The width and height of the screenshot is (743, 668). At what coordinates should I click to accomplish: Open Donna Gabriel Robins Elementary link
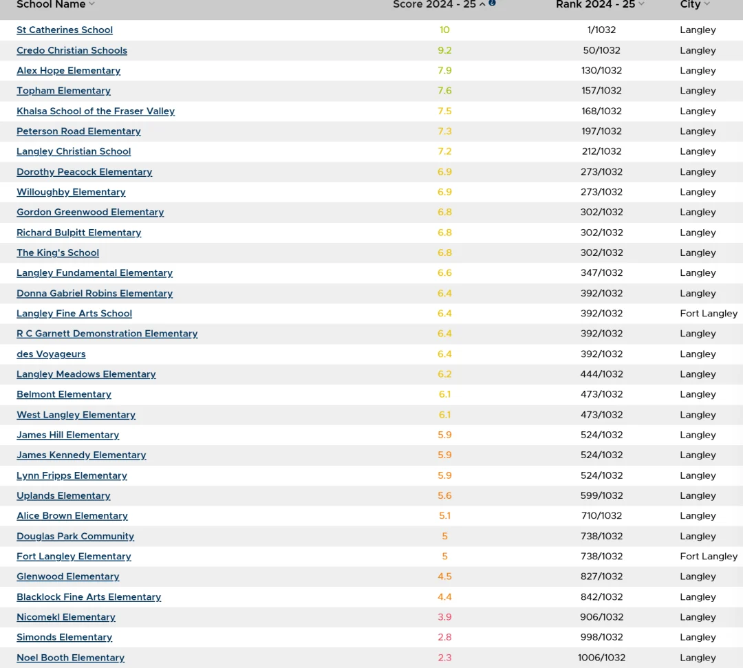(x=95, y=293)
